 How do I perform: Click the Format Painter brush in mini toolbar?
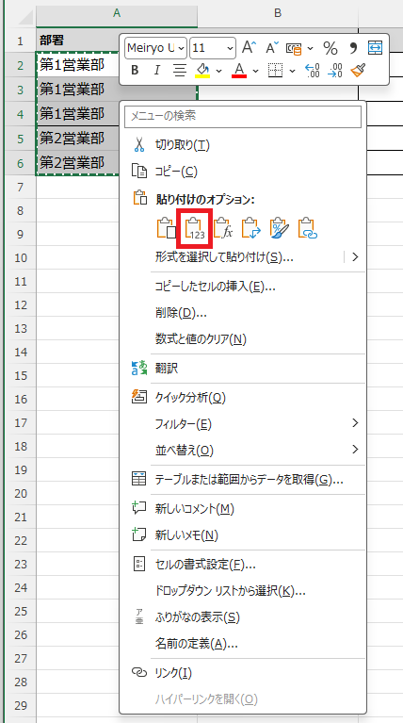(358, 70)
